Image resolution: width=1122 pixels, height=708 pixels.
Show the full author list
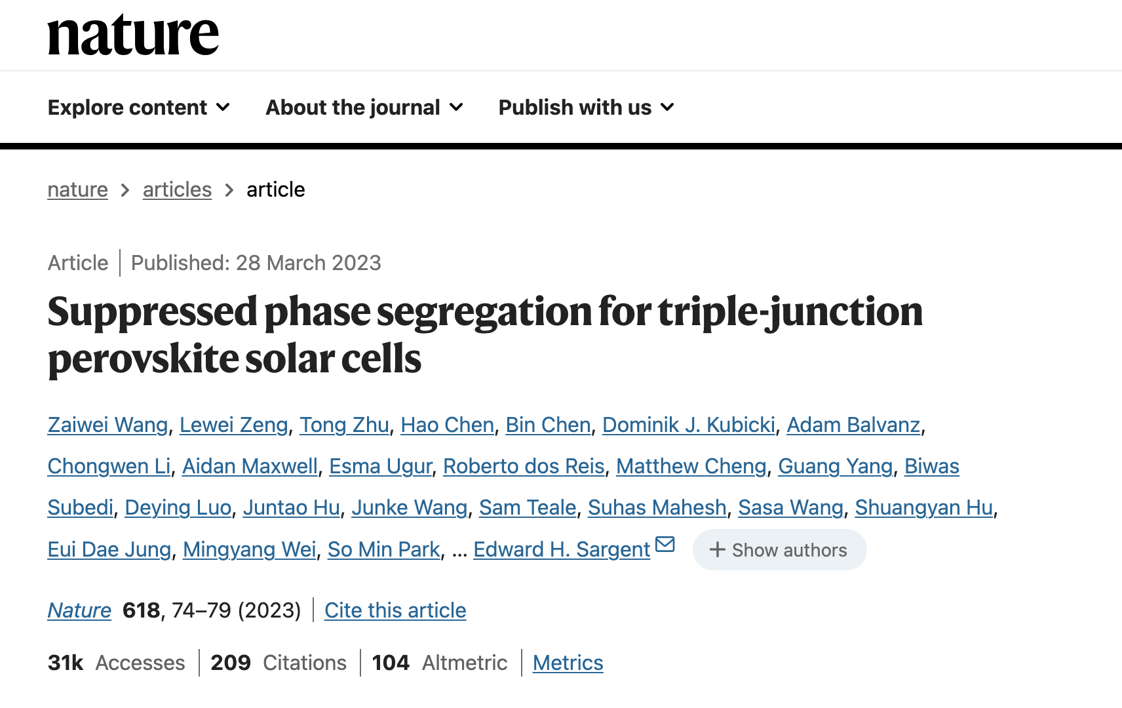(779, 549)
